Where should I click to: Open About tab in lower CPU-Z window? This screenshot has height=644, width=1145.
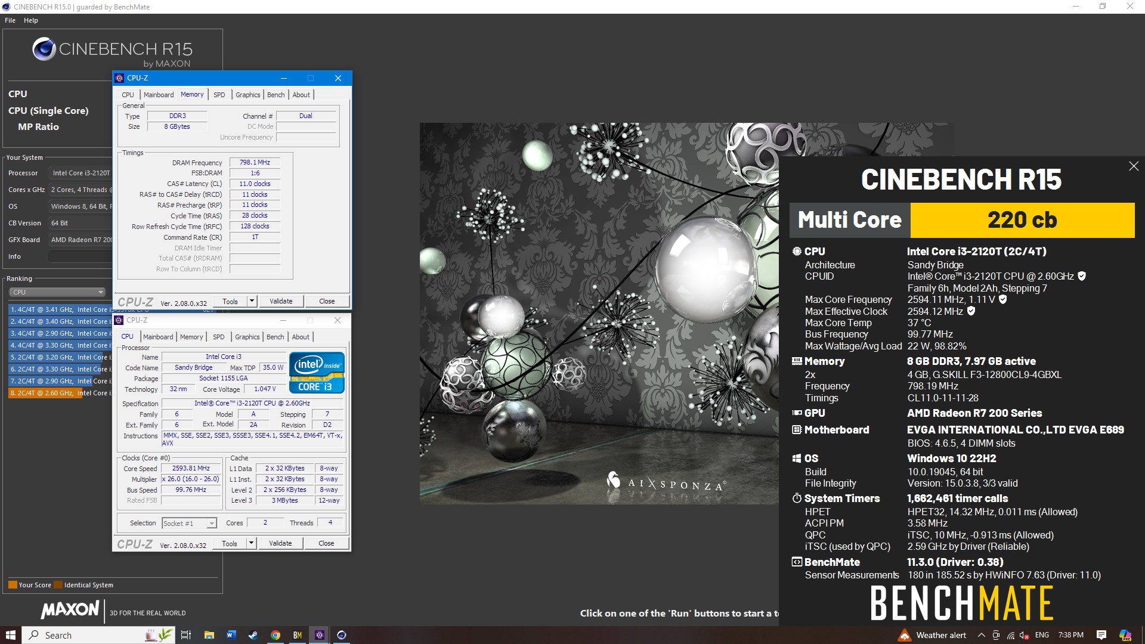(x=301, y=337)
